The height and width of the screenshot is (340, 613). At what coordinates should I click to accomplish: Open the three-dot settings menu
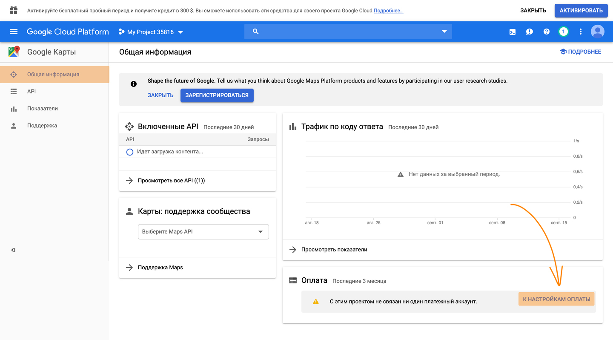coord(581,32)
